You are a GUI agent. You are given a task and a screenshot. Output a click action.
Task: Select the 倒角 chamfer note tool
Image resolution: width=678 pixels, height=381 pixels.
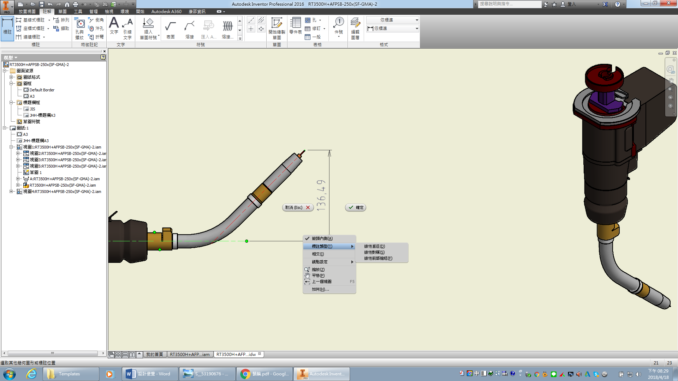[x=96, y=20]
